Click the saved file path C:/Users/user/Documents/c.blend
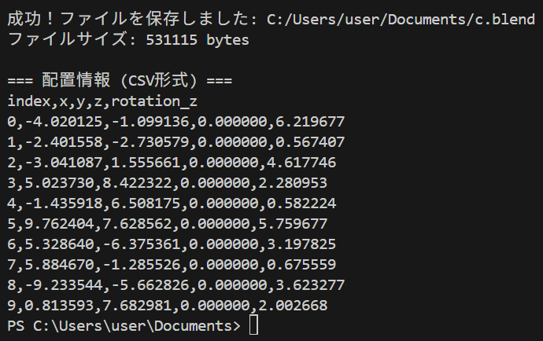The height and width of the screenshot is (341, 543). [x=401, y=20]
